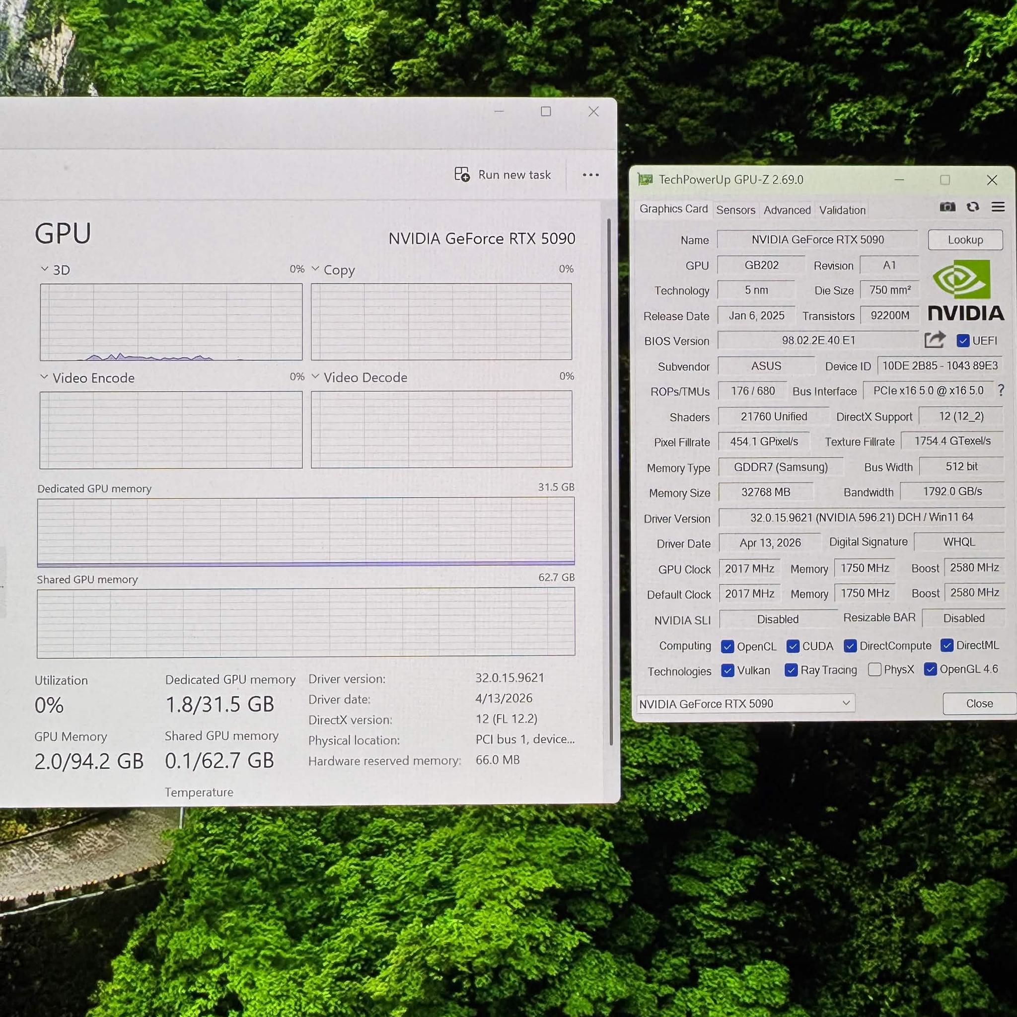Click the Close button in GPU-Z
Image resolution: width=1017 pixels, height=1017 pixels.
click(979, 704)
